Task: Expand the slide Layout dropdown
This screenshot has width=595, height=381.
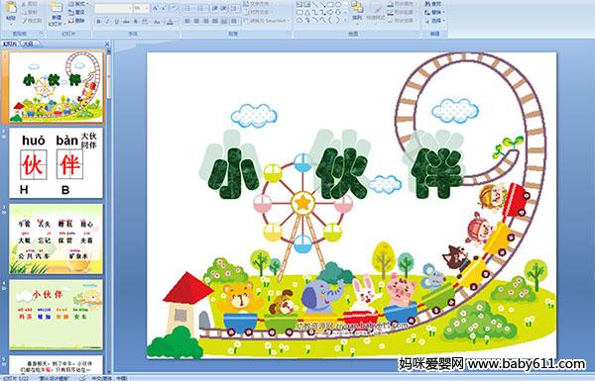Action: click(x=77, y=4)
